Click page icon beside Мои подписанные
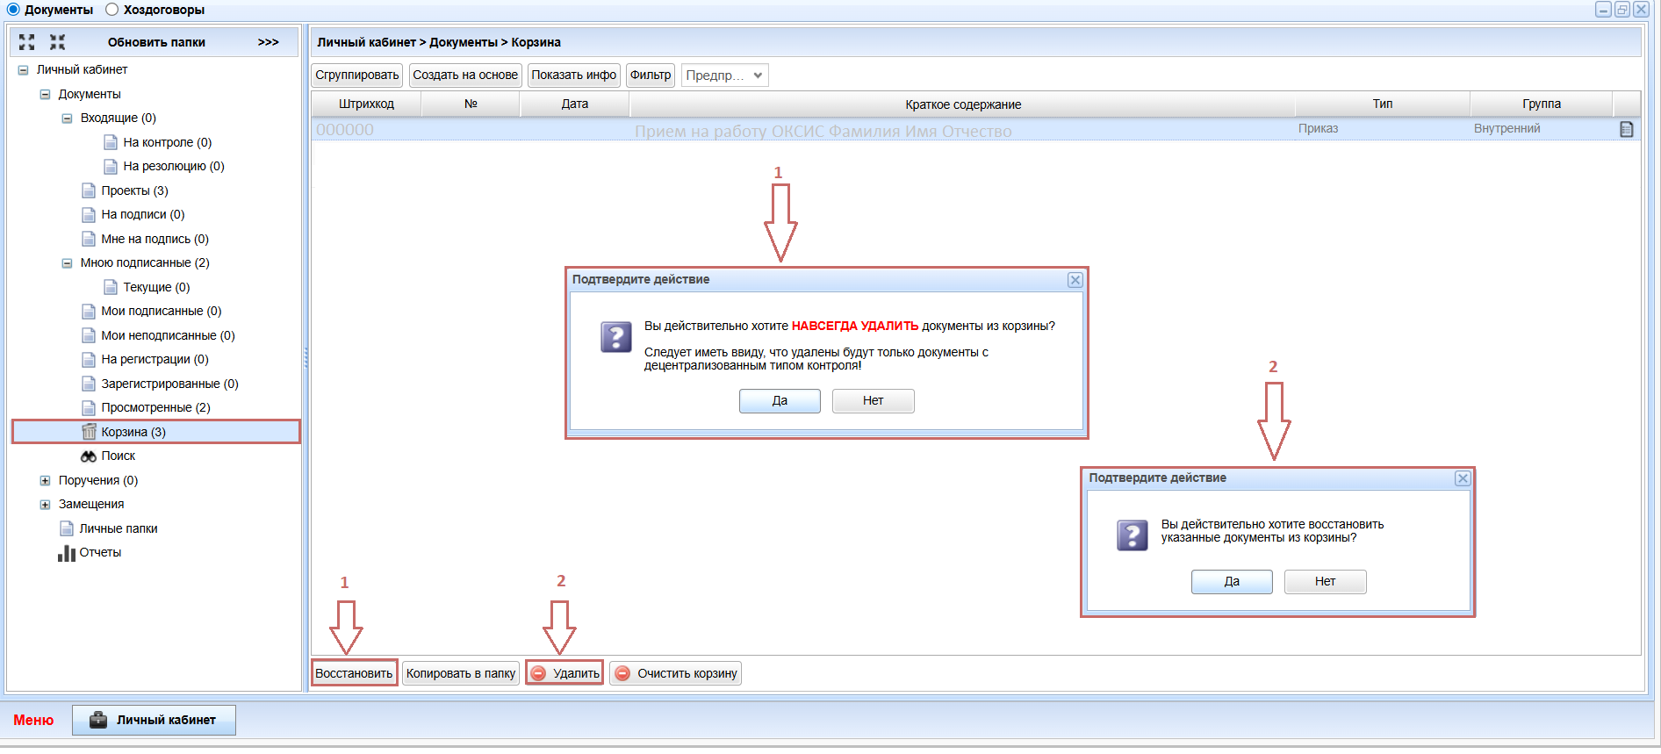The height and width of the screenshot is (754, 1661). 89,311
